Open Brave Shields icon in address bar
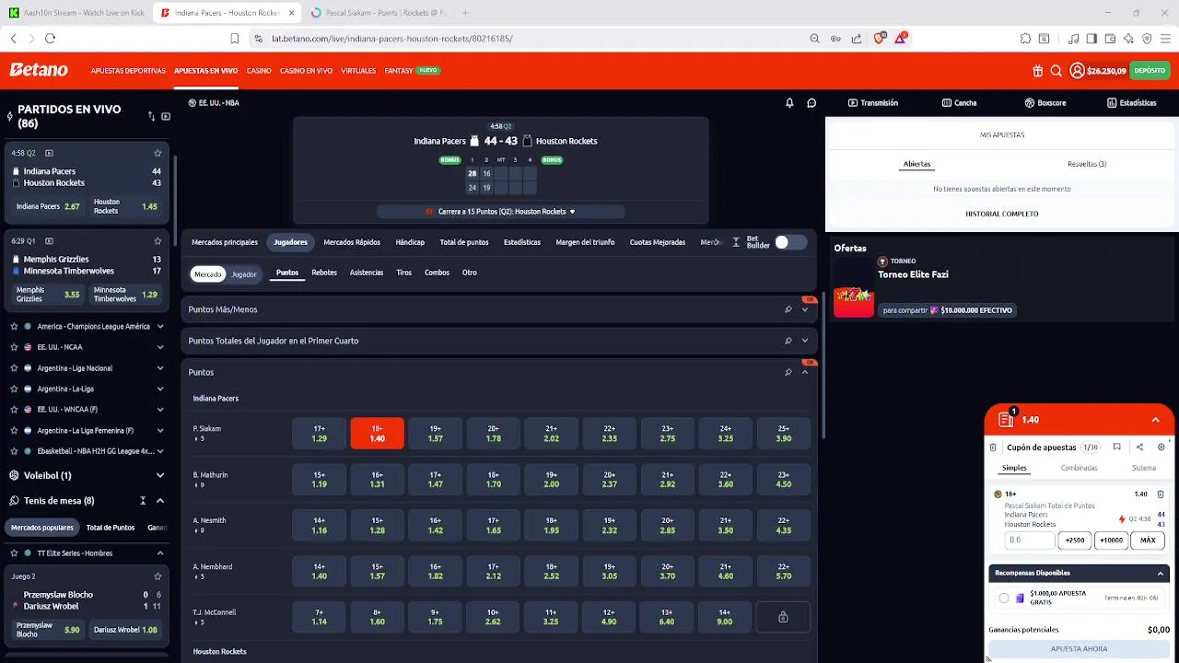This screenshot has width=1179, height=663. coord(880,39)
